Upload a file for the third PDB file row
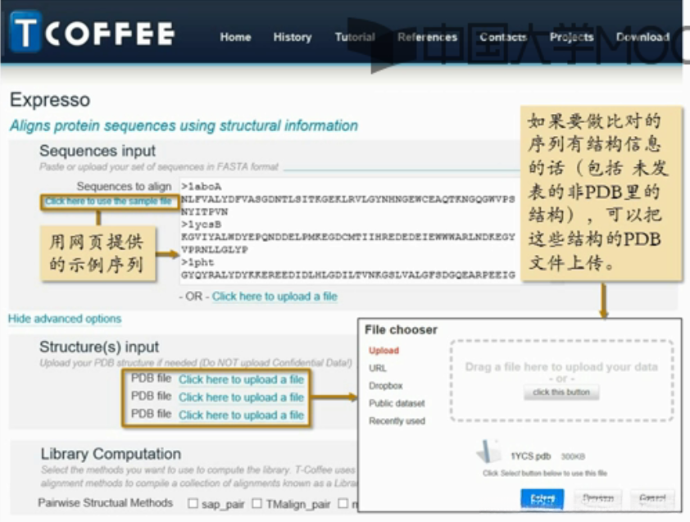The width and height of the screenshot is (690, 522). [x=241, y=415]
